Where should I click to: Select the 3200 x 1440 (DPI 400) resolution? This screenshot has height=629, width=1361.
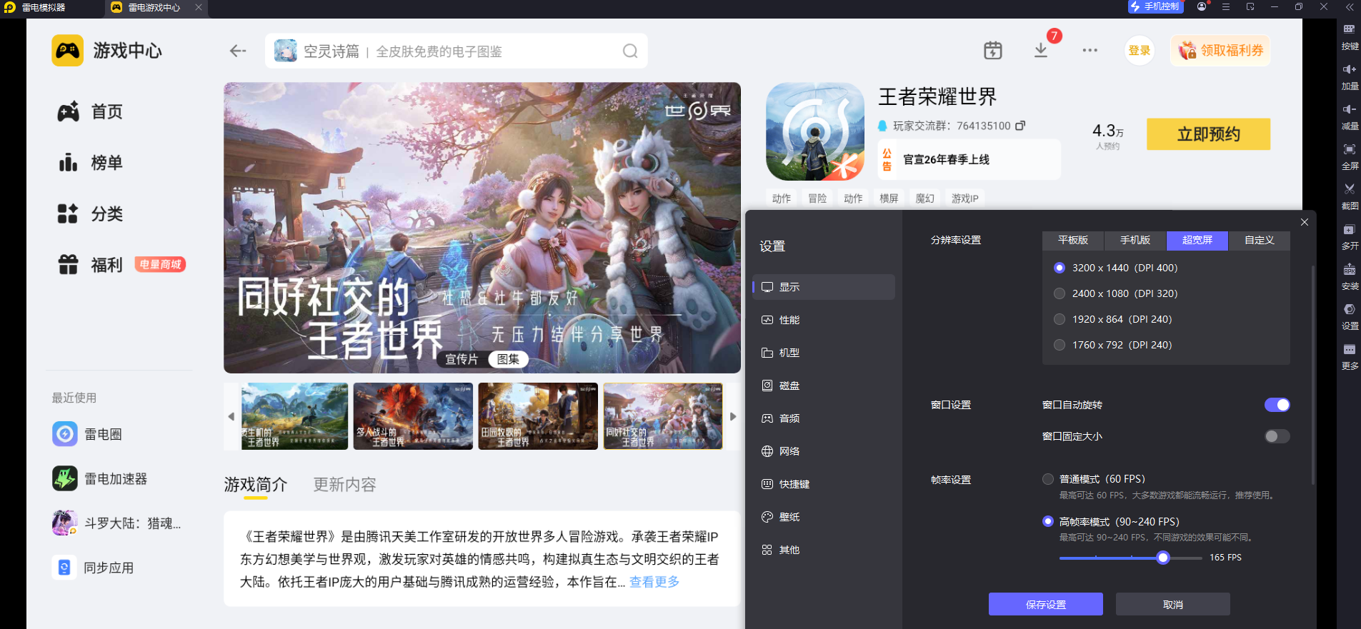point(1060,268)
